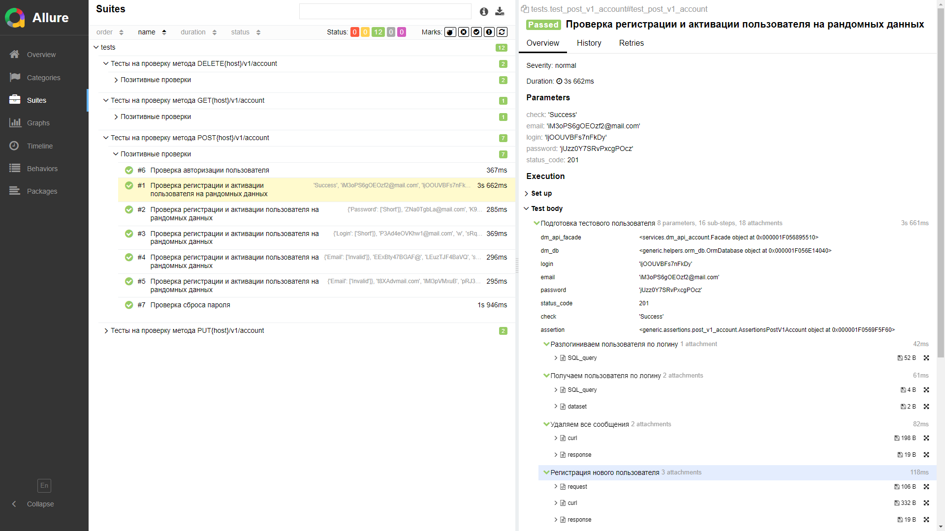Open the Allure logo home link

tap(37, 18)
